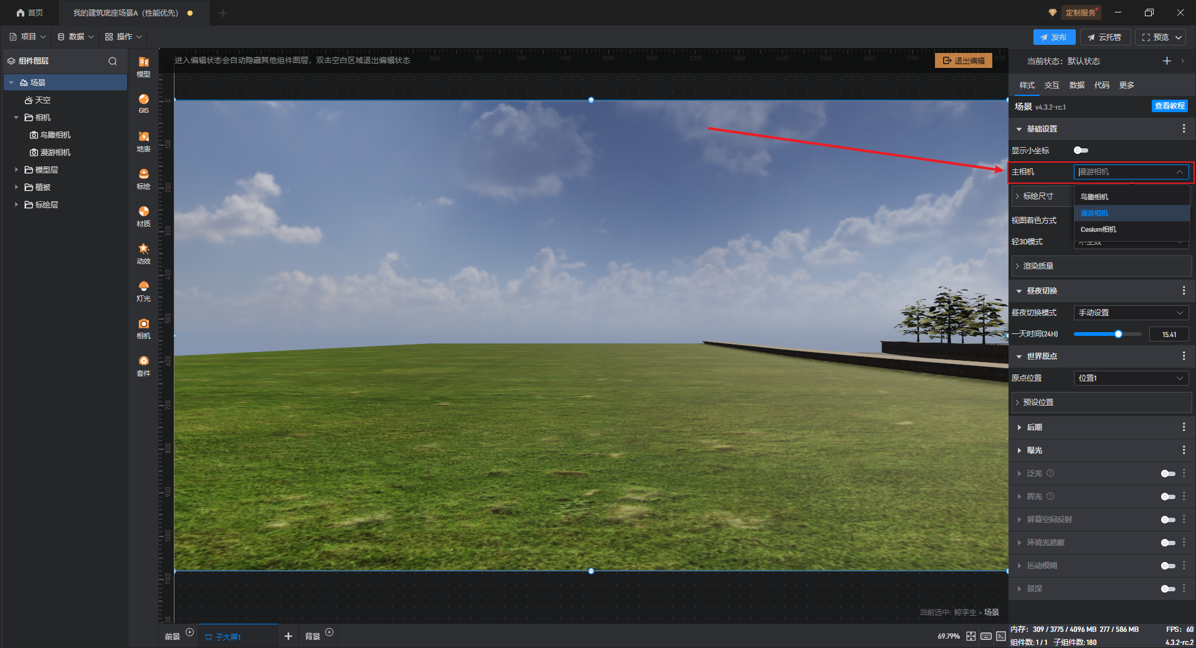The height and width of the screenshot is (648, 1196).
Task: Search the component layers panel
Action: (113, 61)
